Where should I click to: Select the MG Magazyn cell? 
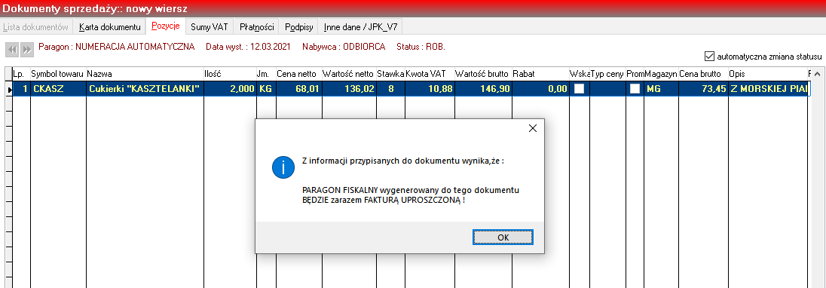point(661,89)
